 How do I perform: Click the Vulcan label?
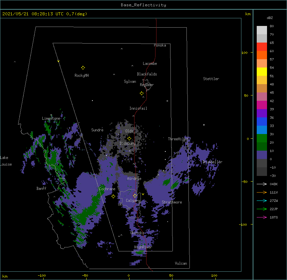click(181, 263)
